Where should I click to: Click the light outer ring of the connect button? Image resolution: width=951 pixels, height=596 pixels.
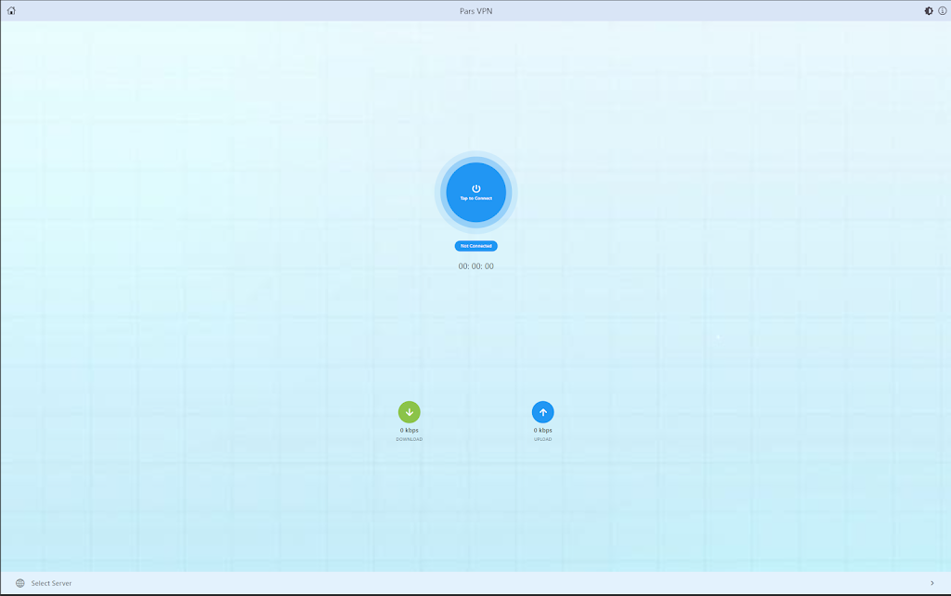point(475,156)
